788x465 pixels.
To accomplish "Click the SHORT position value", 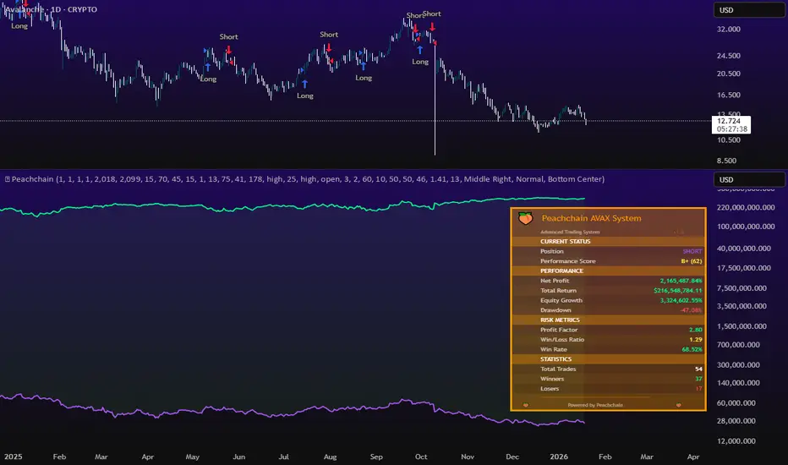I will point(692,251).
